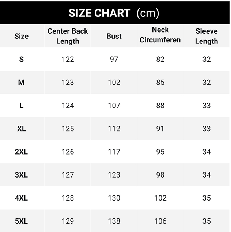Select the Sleeve Length column header
The image size is (231, 232).
coord(207,36)
